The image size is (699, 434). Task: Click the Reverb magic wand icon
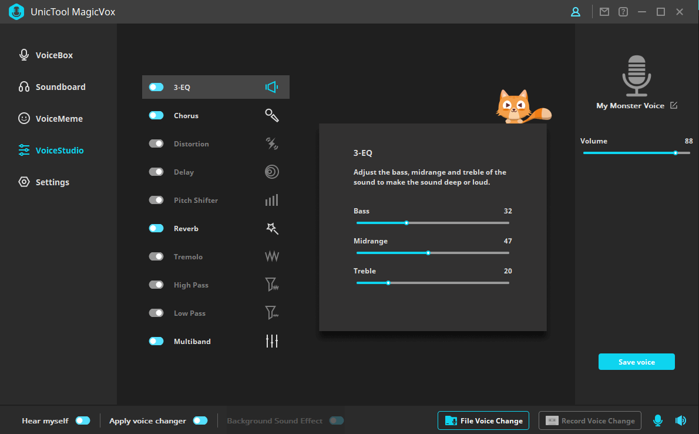(272, 229)
